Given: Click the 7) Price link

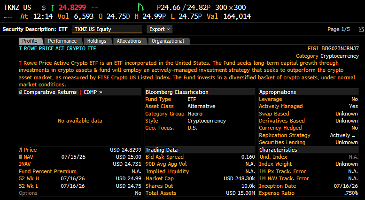Looking at the screenshot, I should point(28,150).
